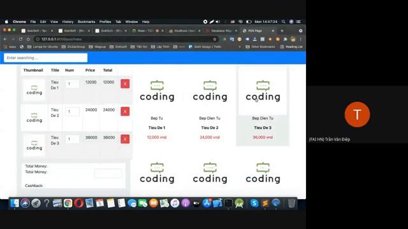
Task: Open the Edit menu
Action: click(43, 22)
